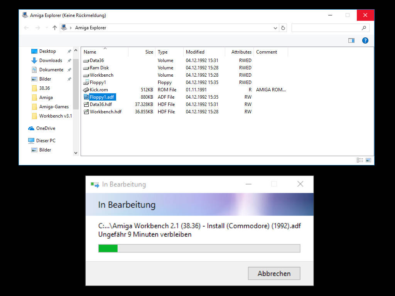This screenshot has height=296, width=395.
Task: Open the address bar history dropdown
Action: (275, 28)
